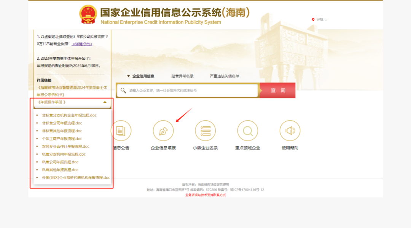Select the 重点领域企业 magnifier icon
The width and height of the screenshot is (411, 228).
pyautogui.click(x=248, y=131)
